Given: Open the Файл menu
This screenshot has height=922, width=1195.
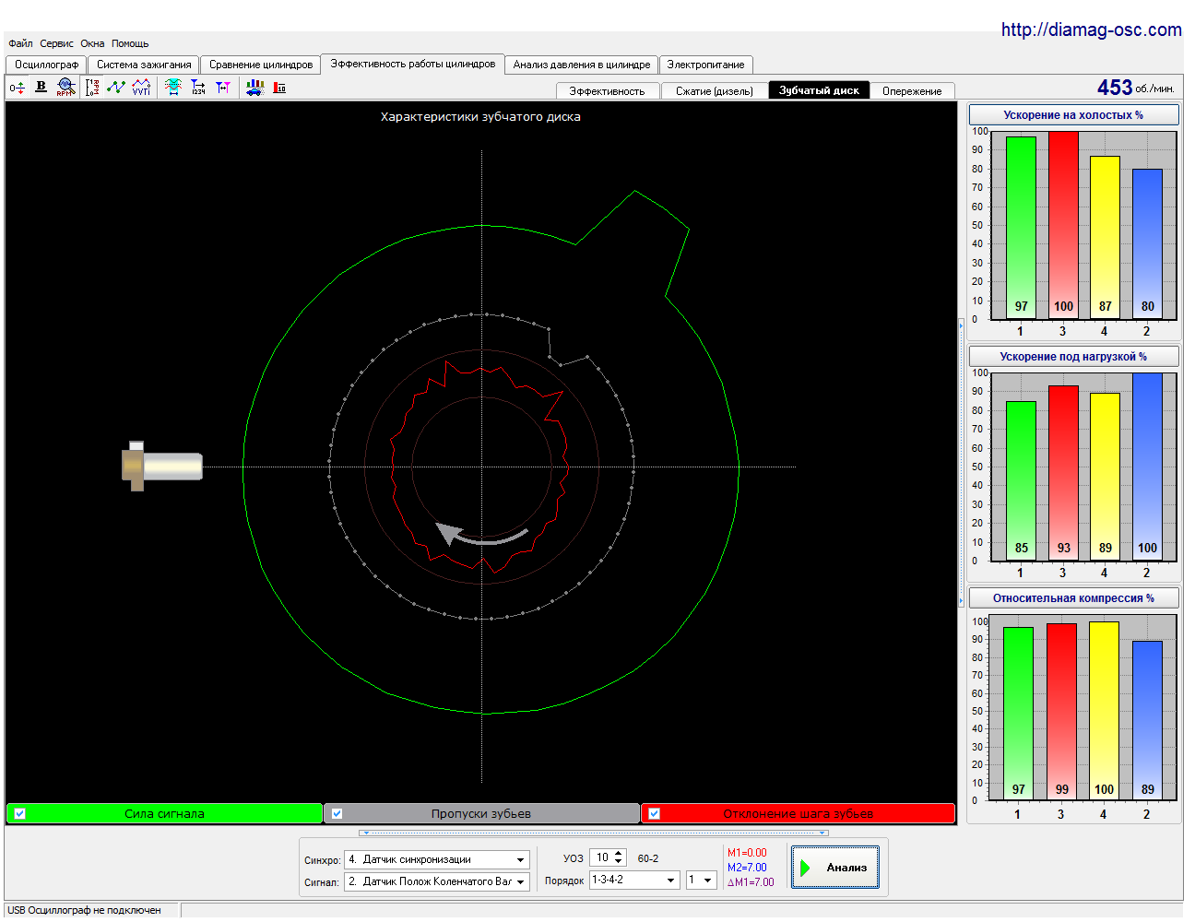Looking at the screenshot, I should tap(20, 43).
